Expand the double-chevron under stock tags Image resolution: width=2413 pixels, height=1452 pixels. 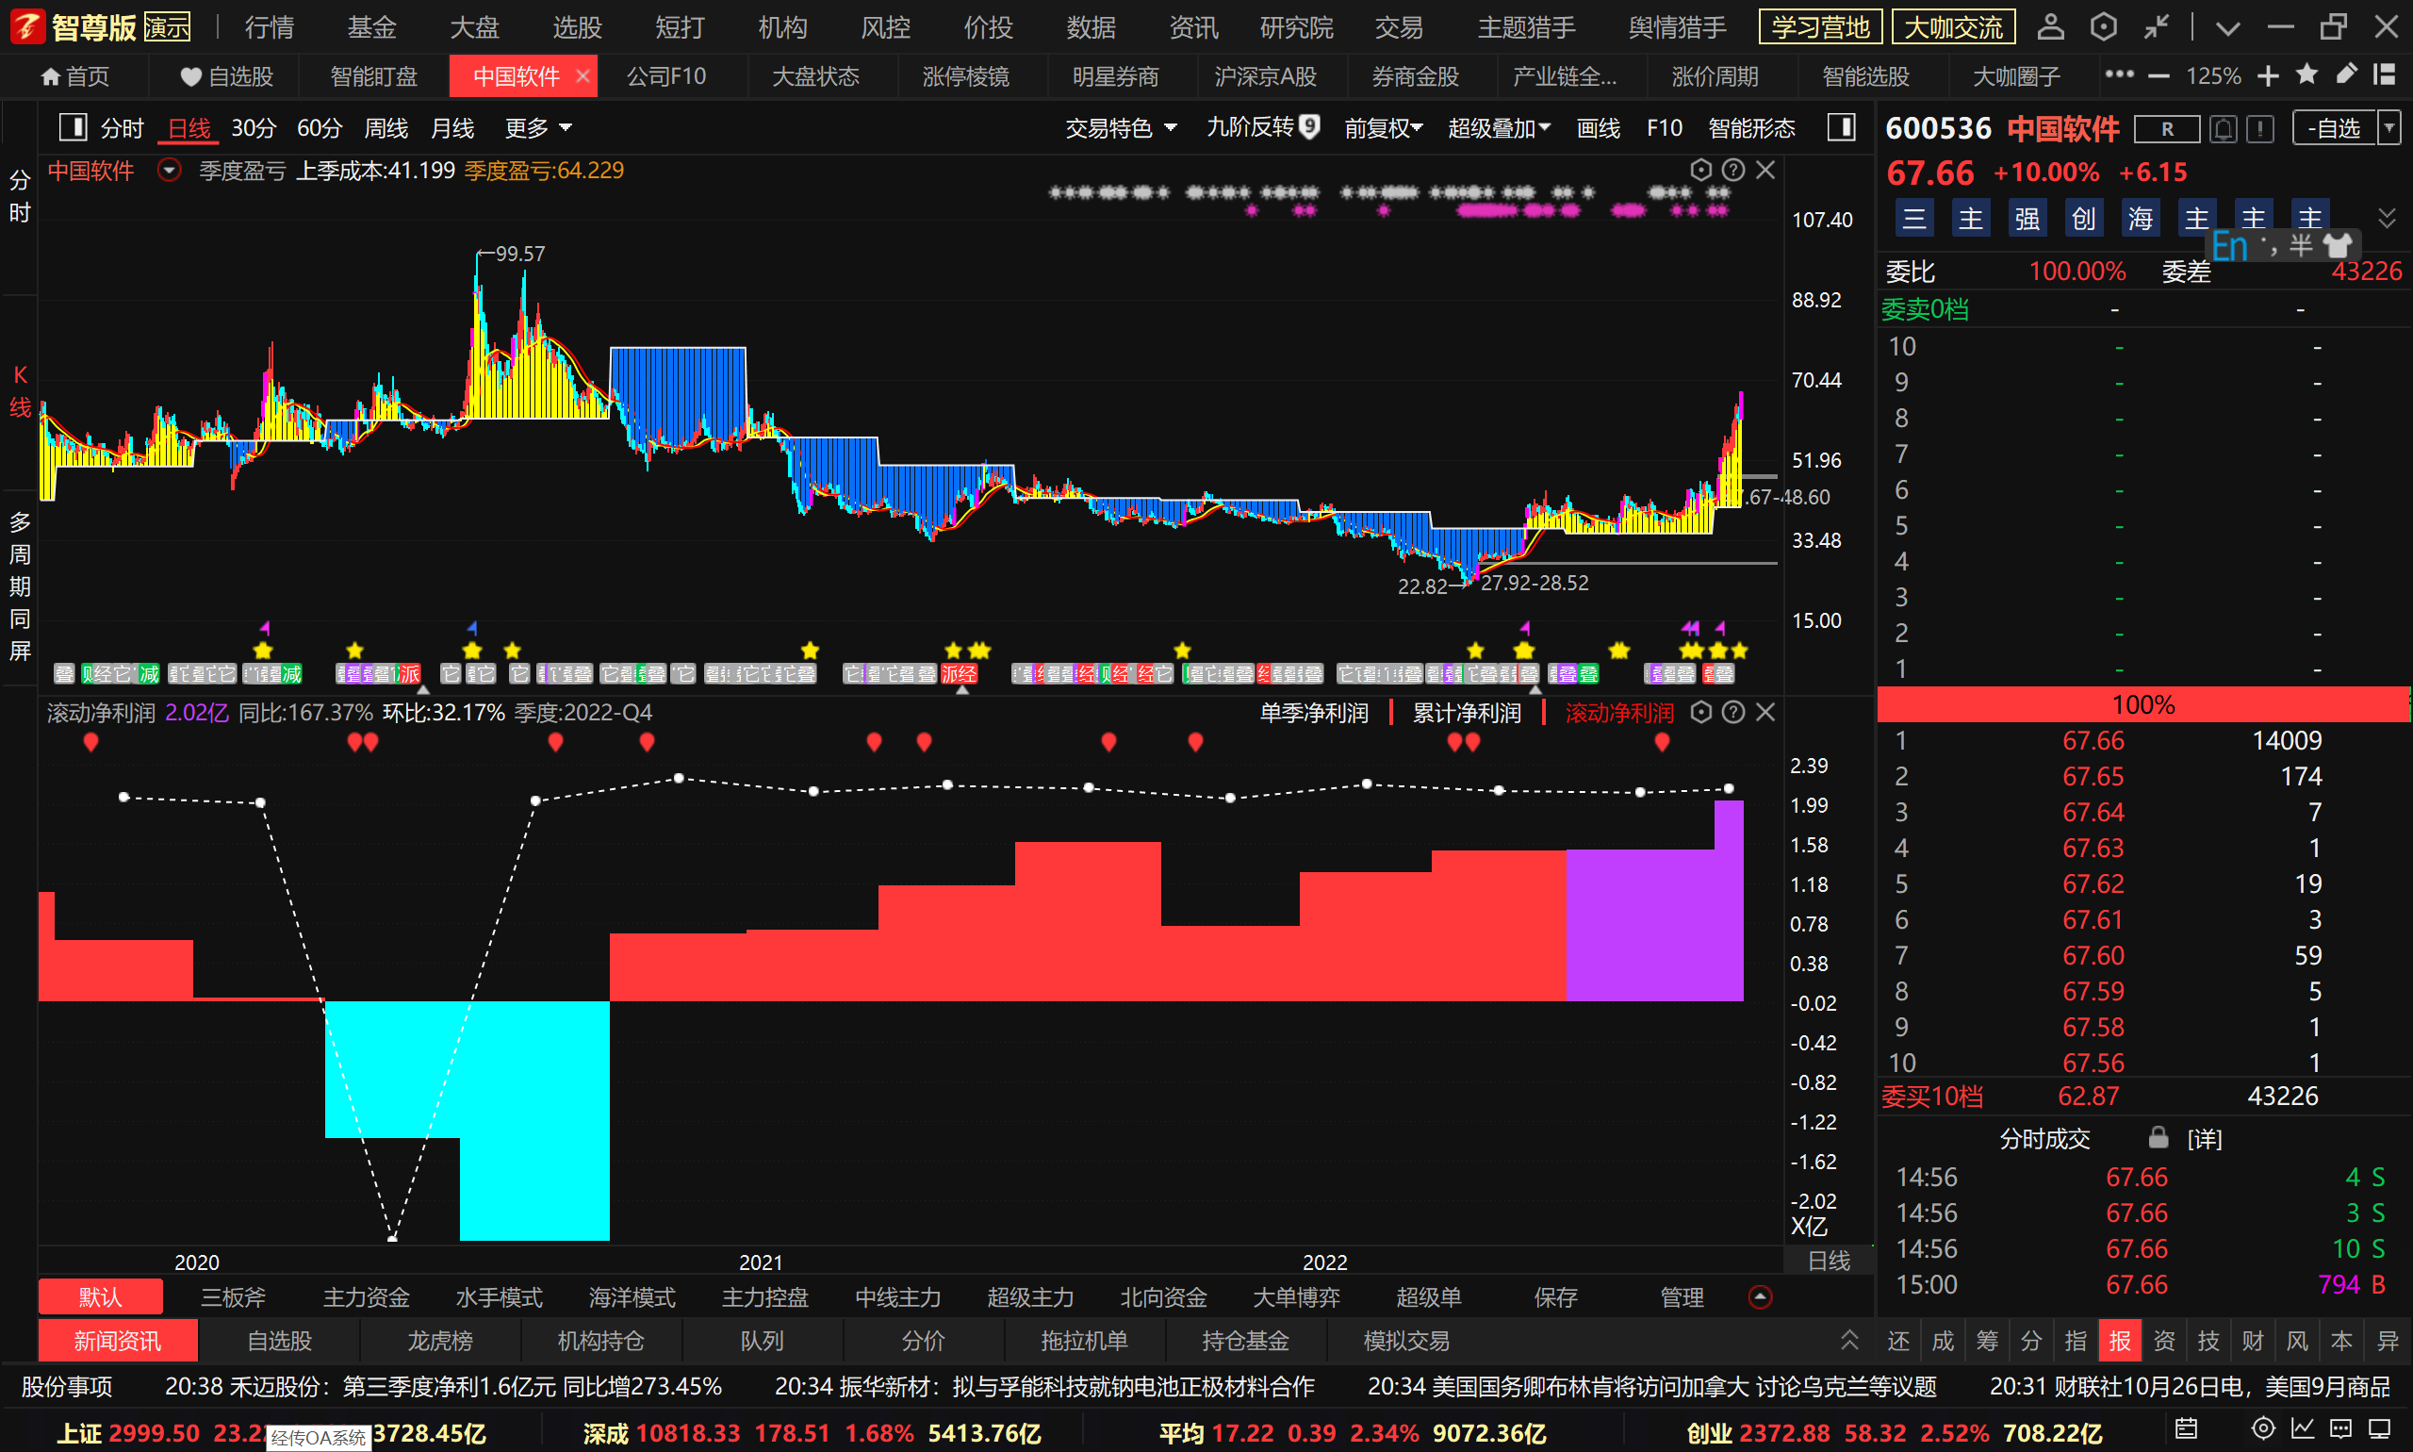point(2387,218)
